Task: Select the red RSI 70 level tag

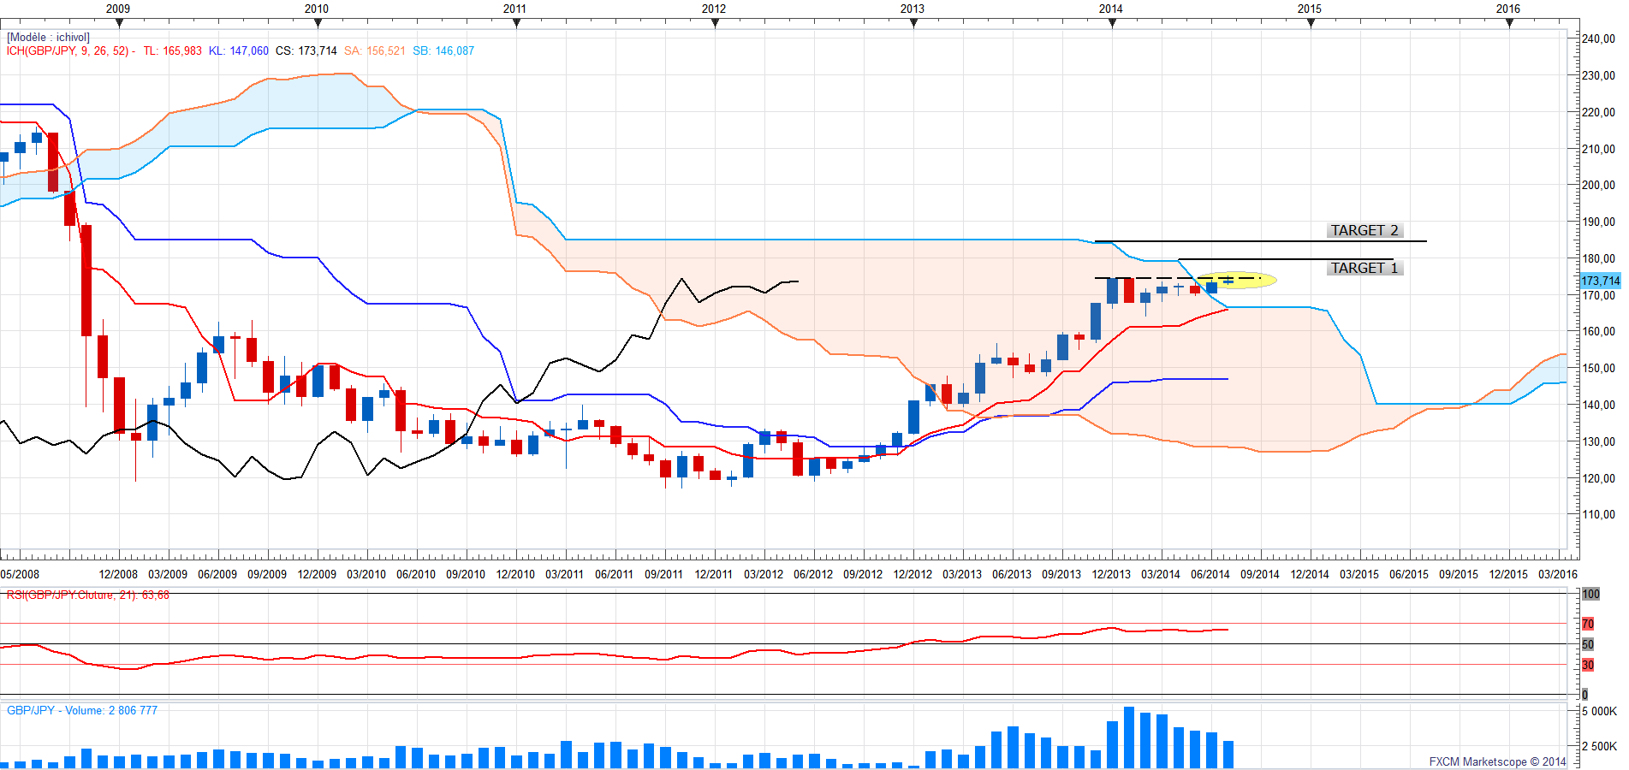Action: [x=1588, y=624]
